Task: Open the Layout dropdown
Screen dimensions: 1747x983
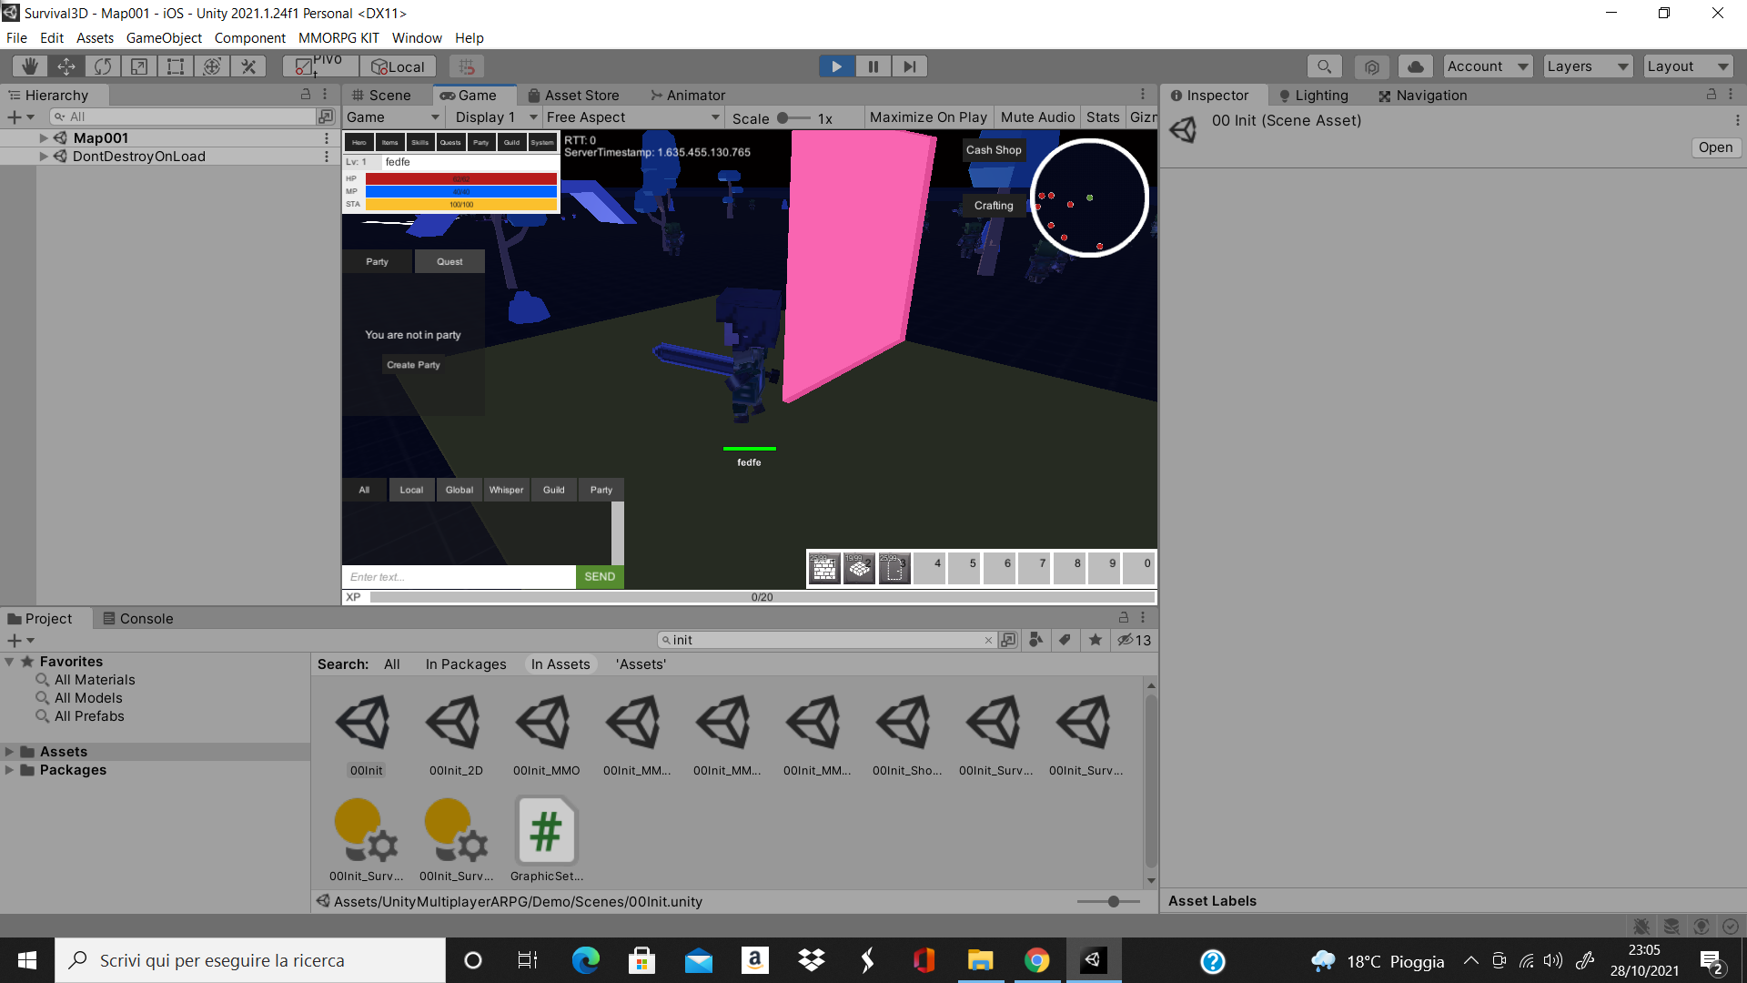Action: (1688, 66)
